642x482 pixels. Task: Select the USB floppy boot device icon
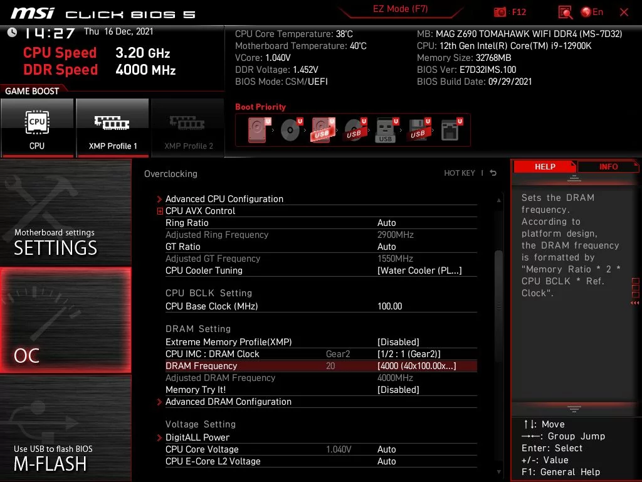(419, 130)
